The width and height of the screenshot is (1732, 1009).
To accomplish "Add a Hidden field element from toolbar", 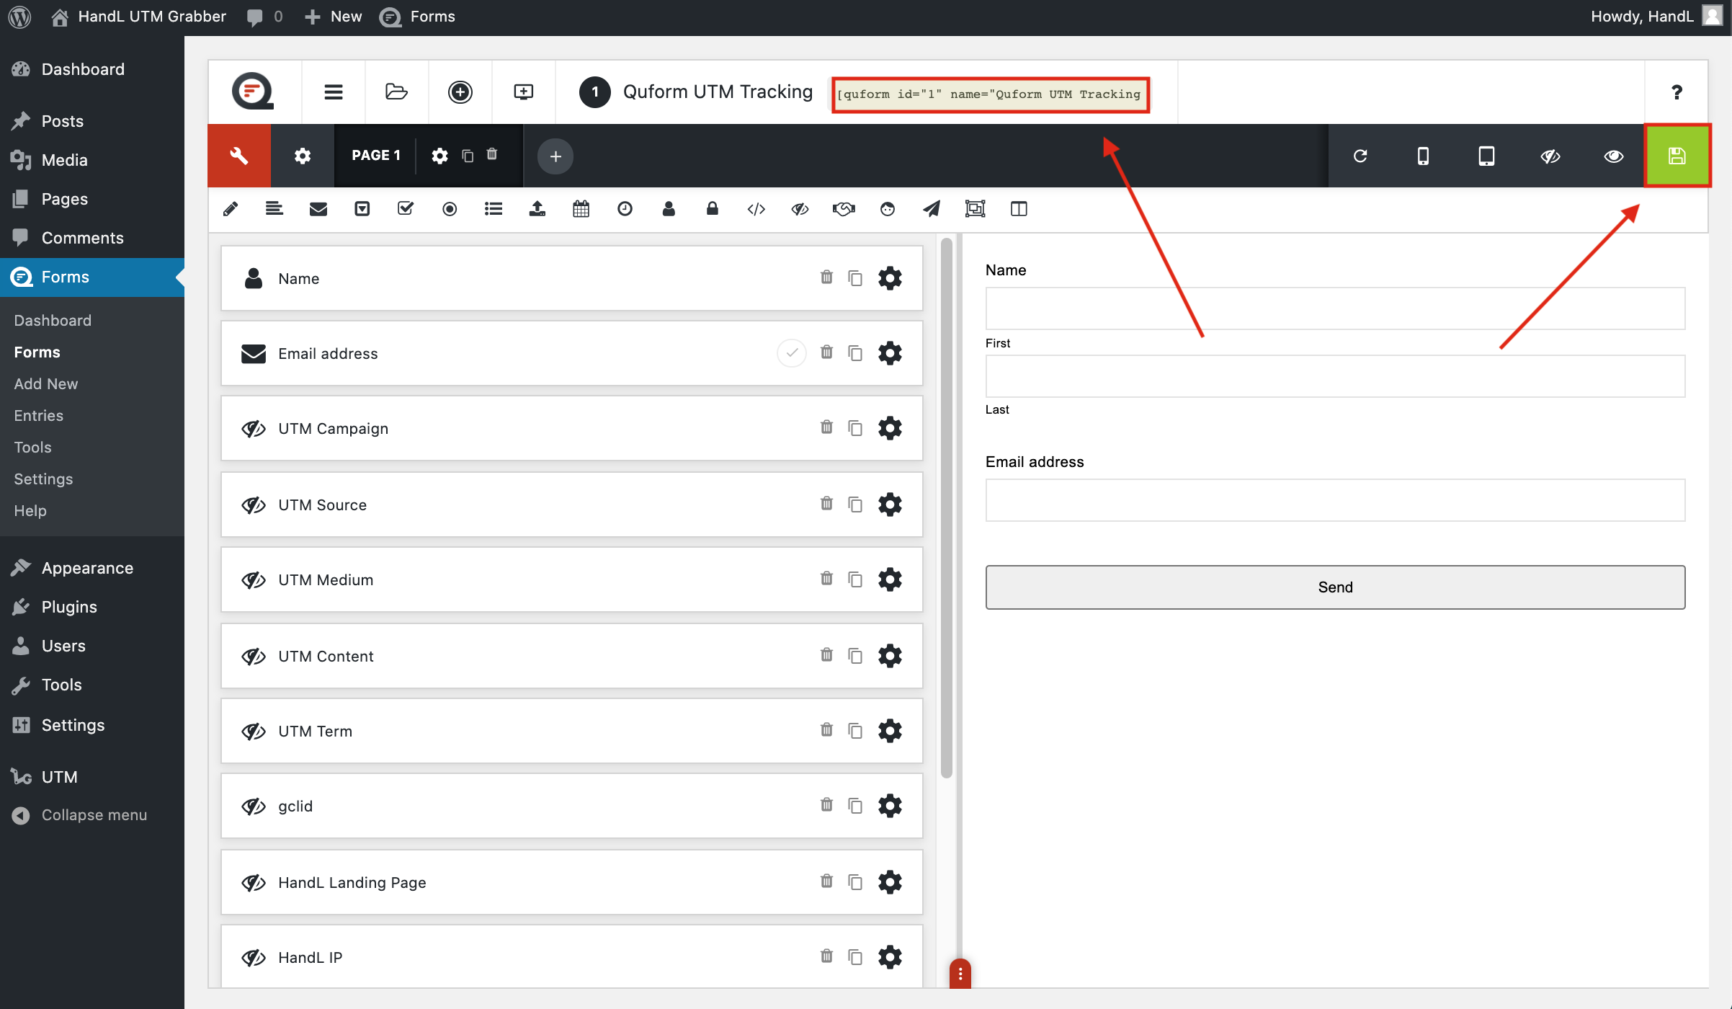I will pyautogui.click(x=800, y=209).
